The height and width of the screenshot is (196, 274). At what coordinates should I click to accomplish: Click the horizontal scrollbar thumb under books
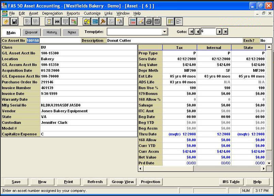(x=168, y=169)
